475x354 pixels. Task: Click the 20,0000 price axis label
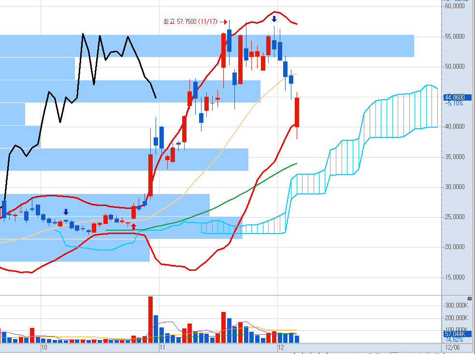pos(455,247)
